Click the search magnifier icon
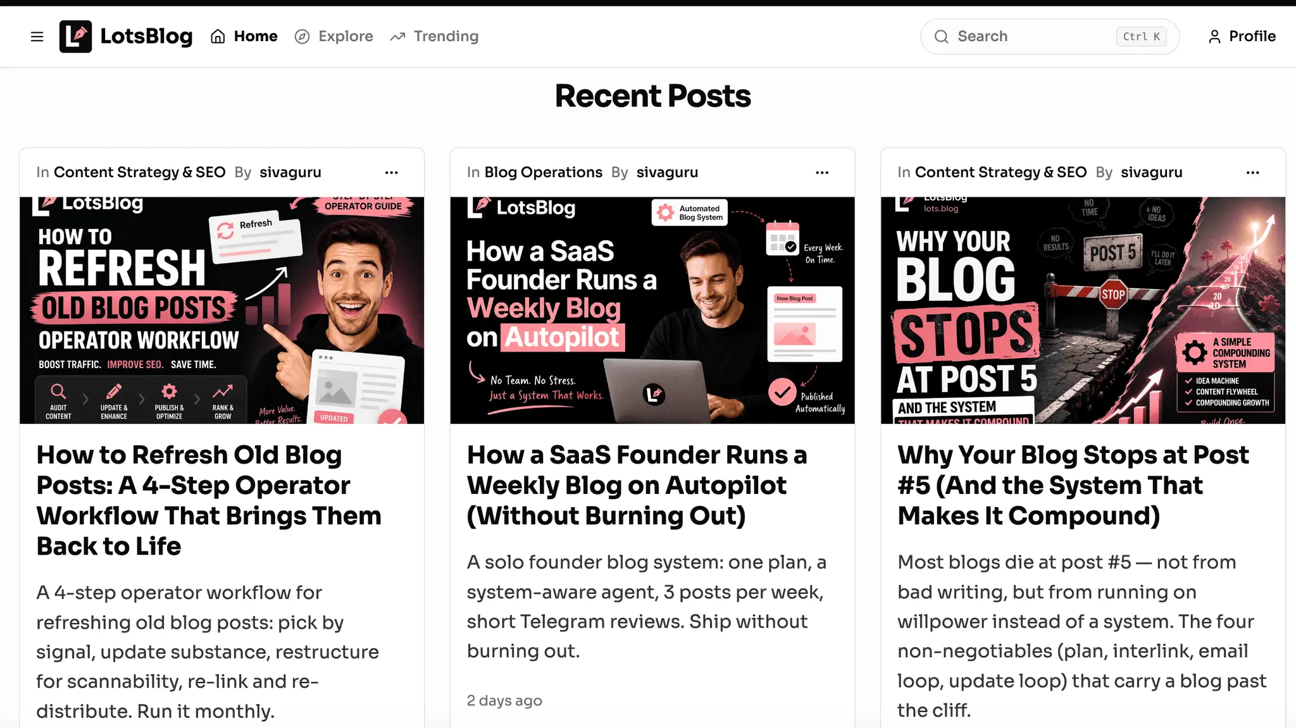The image size is (1296, 728). coord(942,37)
